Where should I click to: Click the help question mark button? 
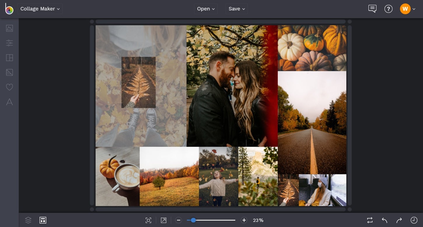388,8
